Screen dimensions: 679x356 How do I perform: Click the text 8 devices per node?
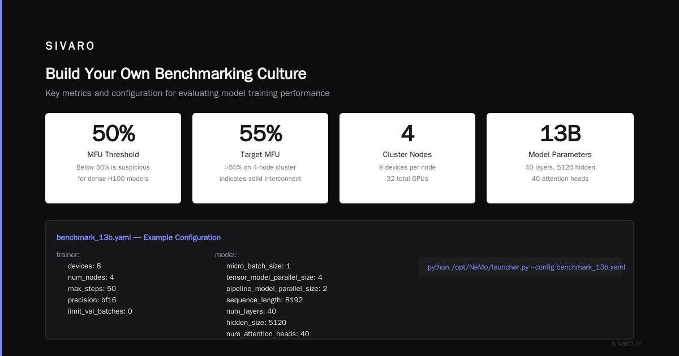pos(407,167)
